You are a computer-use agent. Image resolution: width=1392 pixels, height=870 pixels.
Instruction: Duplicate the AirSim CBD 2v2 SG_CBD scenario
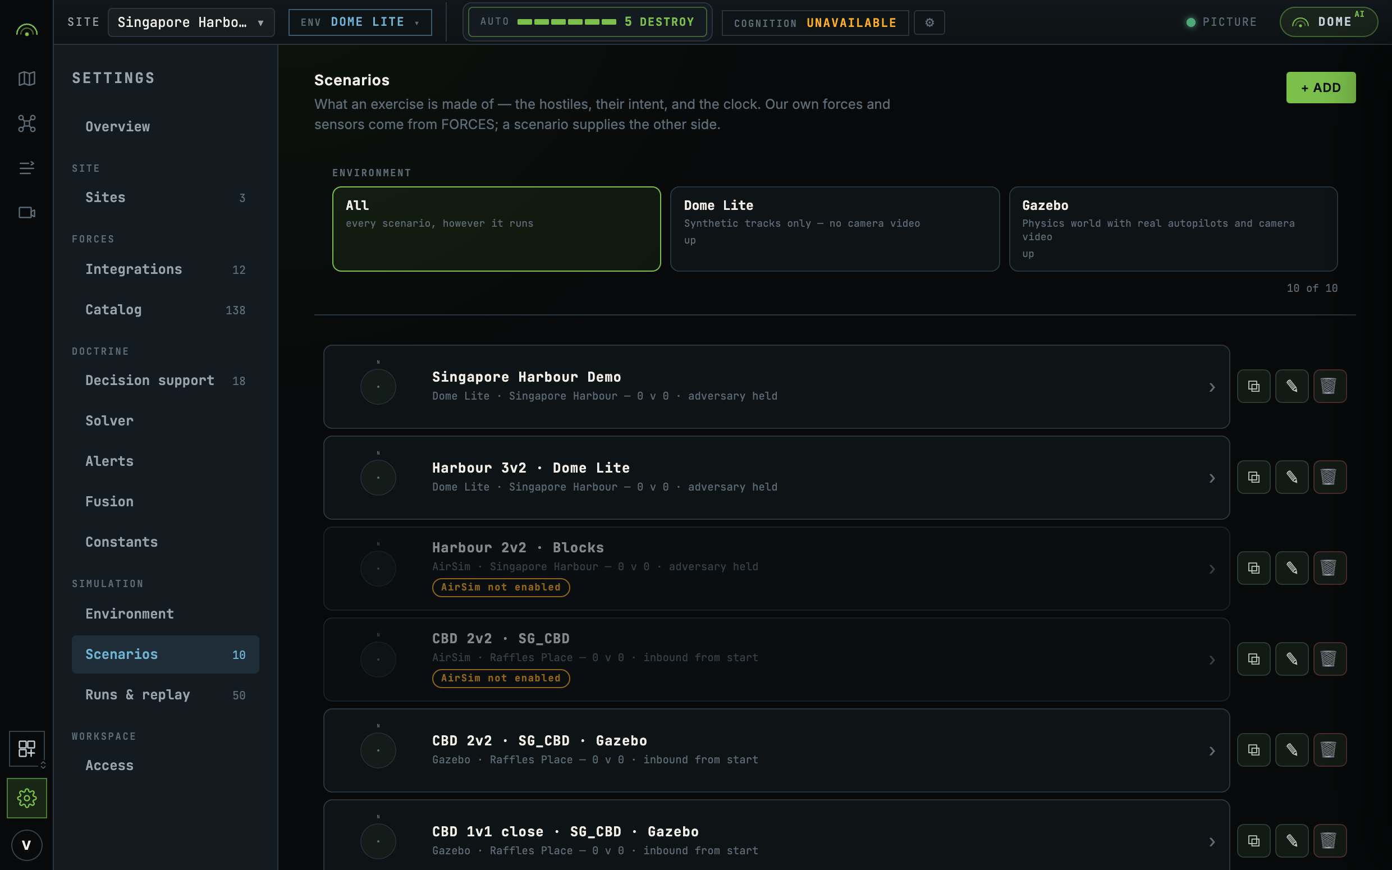(x=1253, y=659)
